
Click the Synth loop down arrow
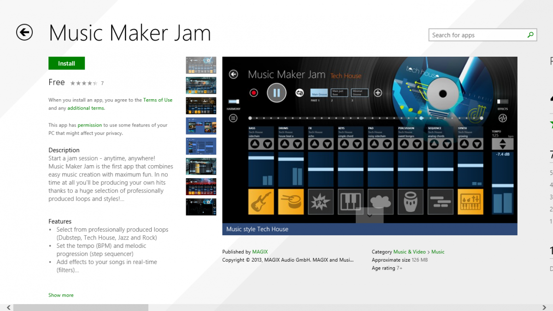point(477,144)
